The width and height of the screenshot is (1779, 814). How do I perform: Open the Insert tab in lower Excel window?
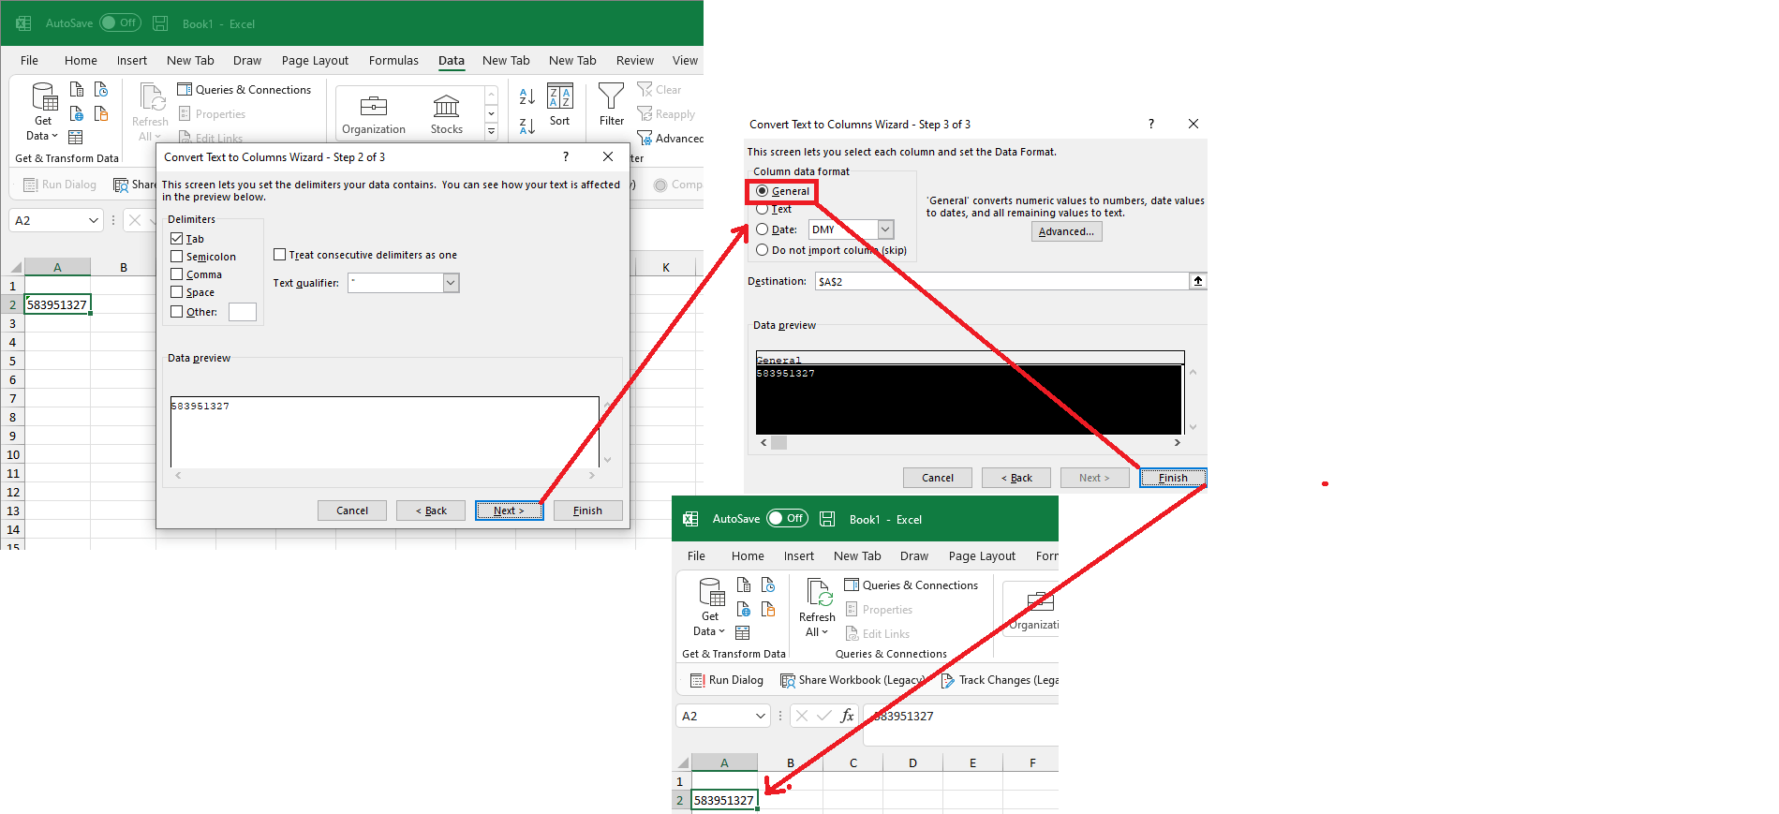[x=799, y=556]
